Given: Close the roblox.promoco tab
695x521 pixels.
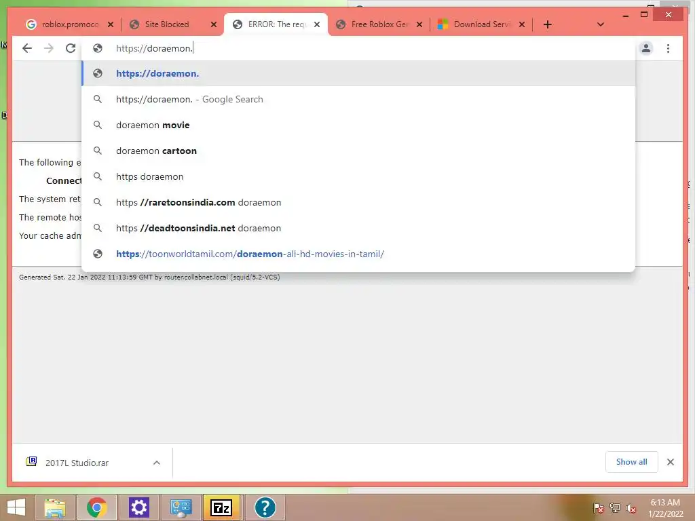Looking at the screenshot, I should [111, 24].
